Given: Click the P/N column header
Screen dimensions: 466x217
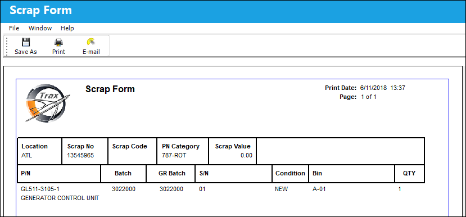Looking at the screenshot, I should [x=25, y=173].
